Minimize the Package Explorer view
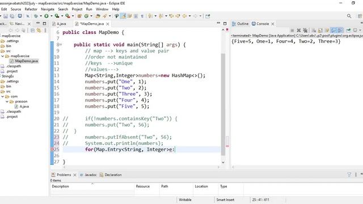Screen dimensions: 363x204 (x=38, y=23)
